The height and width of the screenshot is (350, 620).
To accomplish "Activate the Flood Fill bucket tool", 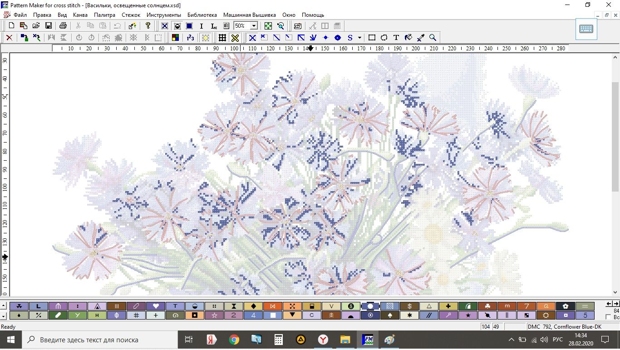I will 408,38.
